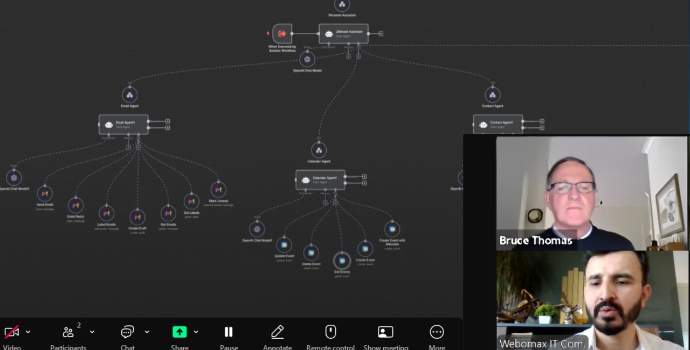This screenshot has height=350, width=690.
Task: Add a tool to the Email Agent1 node
Action: pos(138,147)
